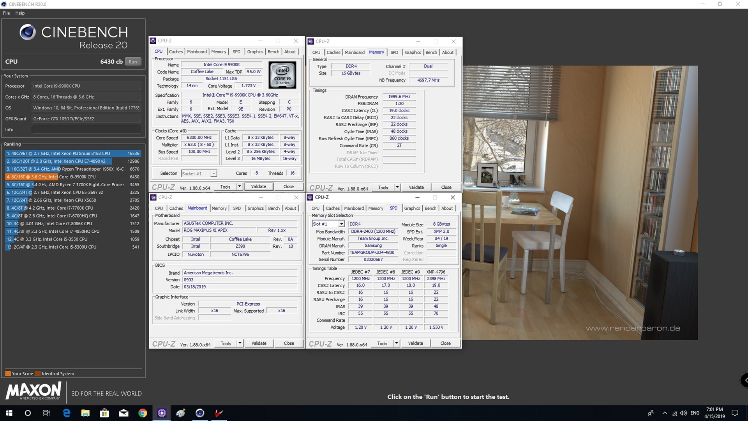Screen dimensions: 748x421
Task: Switch to Caches tab in CPU window
Action: (x=175, y=51)
